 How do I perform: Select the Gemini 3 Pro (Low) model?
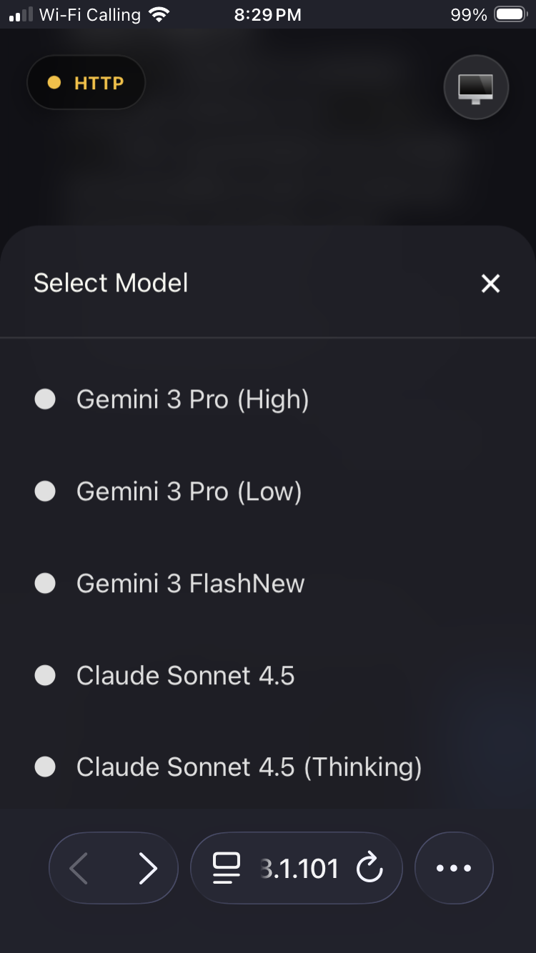click(x=188, y=491)
